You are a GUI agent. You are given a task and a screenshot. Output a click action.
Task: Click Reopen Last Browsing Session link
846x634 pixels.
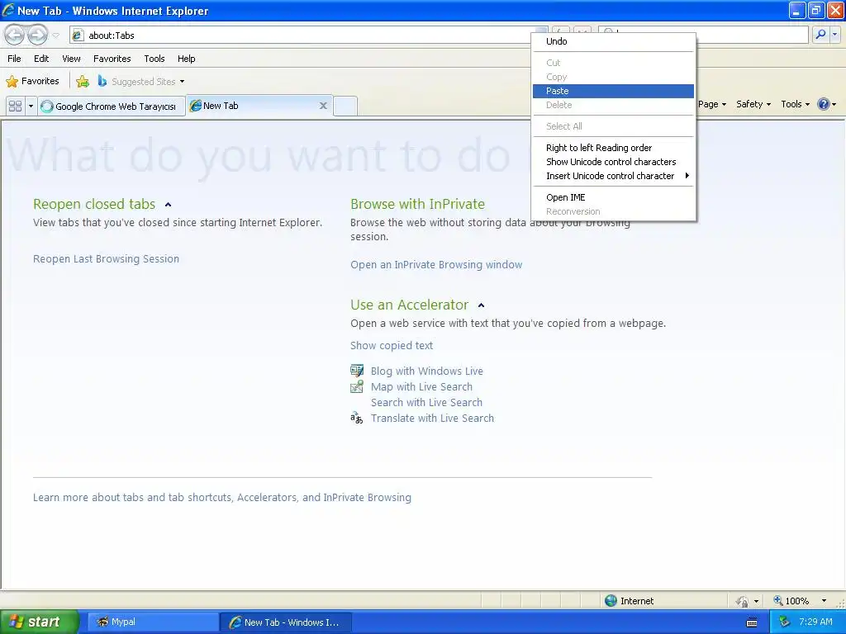pos(106,258)
